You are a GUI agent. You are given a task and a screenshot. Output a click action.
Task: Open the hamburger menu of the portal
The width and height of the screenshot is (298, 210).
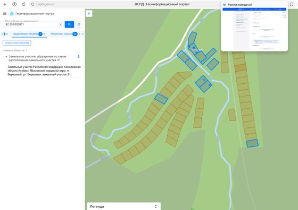point(5,14)
